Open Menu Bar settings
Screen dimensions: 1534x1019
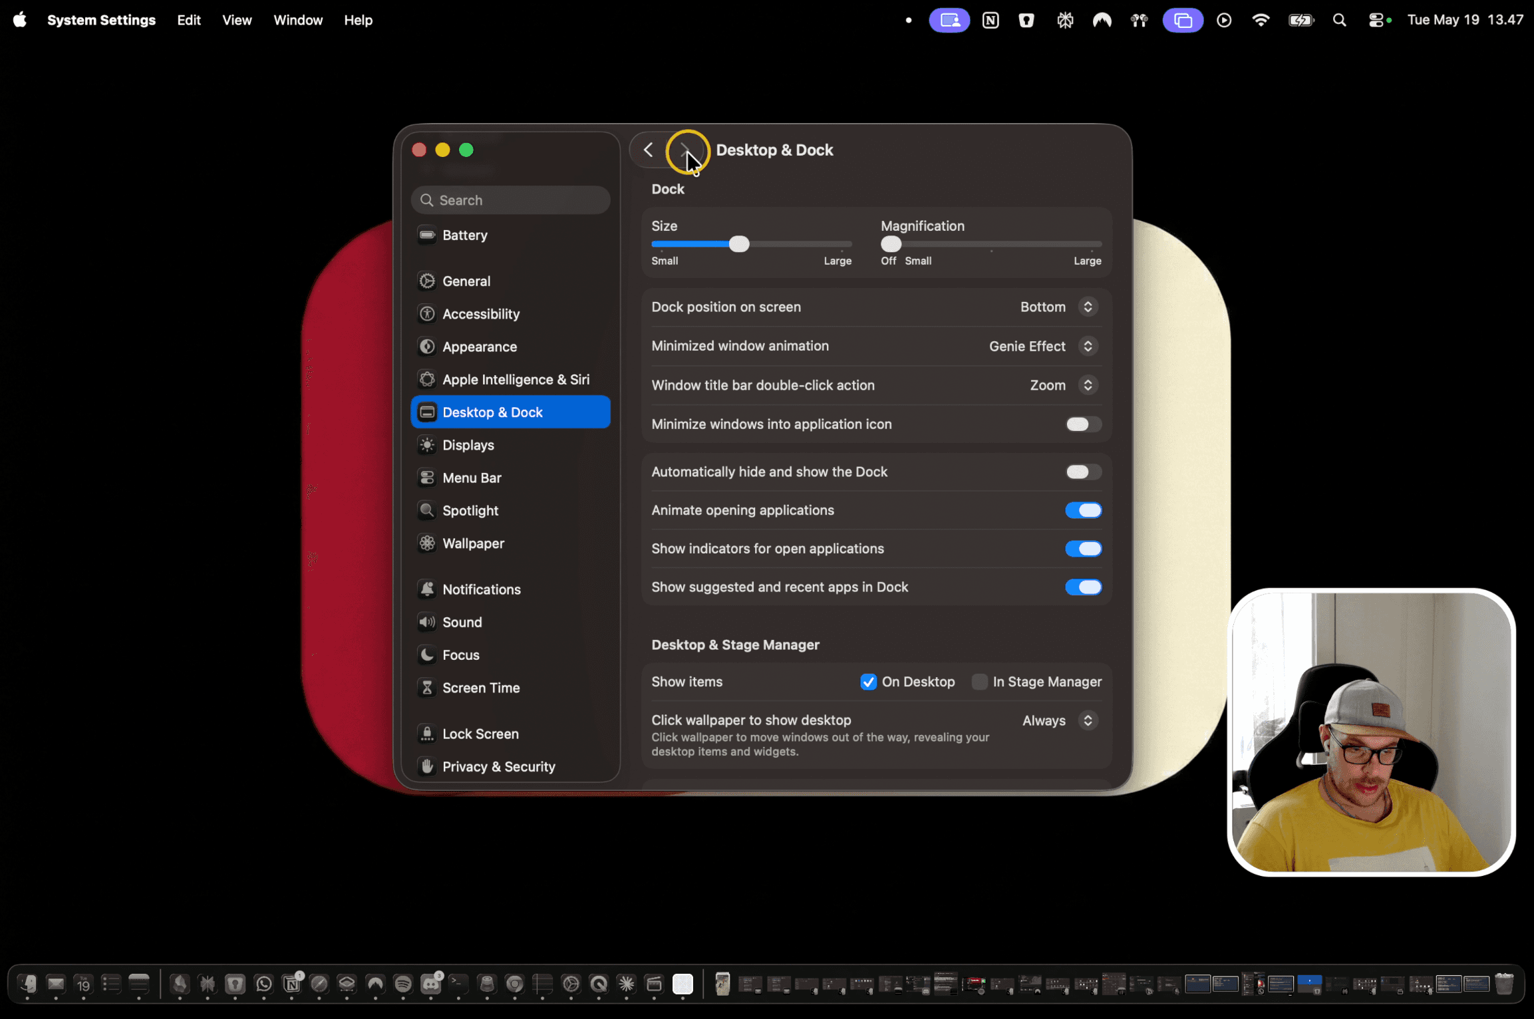tap(510, 478)
